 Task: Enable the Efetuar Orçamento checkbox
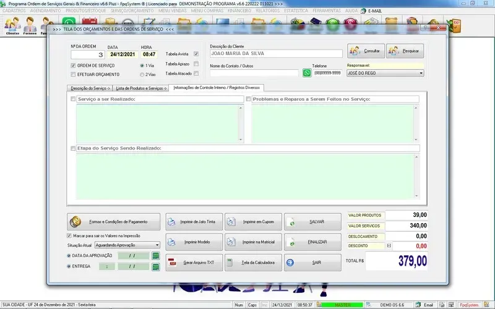point(74,74)
